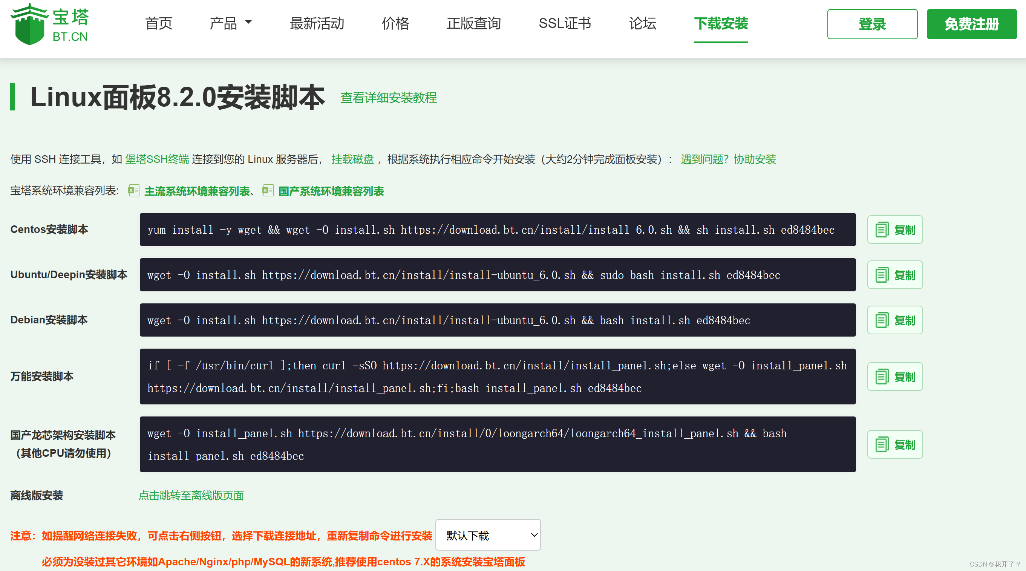Expand the 产品 dropdown menu

231,23
